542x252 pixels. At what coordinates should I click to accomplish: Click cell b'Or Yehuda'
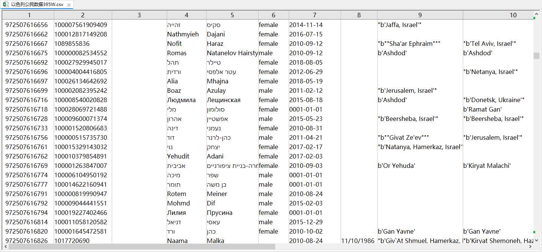(396, 166)
